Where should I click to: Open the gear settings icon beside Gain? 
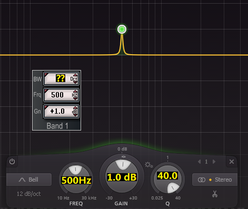click(x=149, y=165)
